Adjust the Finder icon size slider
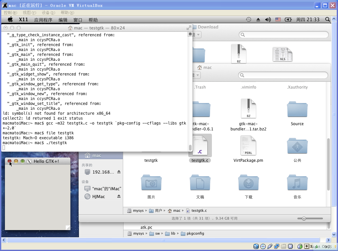 tap(304, 218)
